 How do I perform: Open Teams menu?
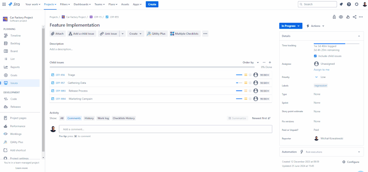(x=100, y=4)
